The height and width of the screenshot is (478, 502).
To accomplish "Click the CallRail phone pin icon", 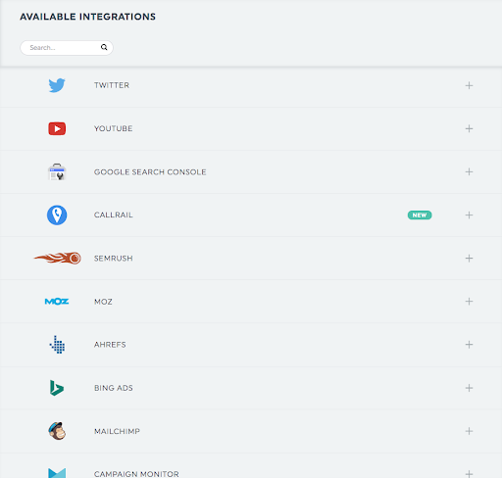I will [x=57, y=215].
